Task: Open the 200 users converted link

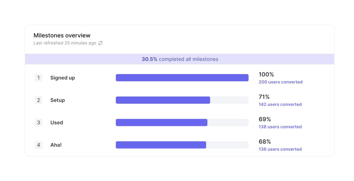Action: pos(280,82)
